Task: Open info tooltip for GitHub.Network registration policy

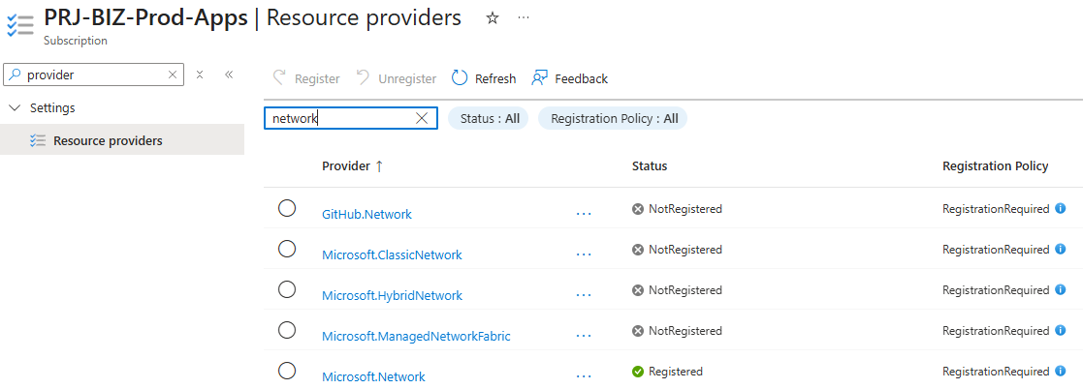Action: tap(1061, 208)
